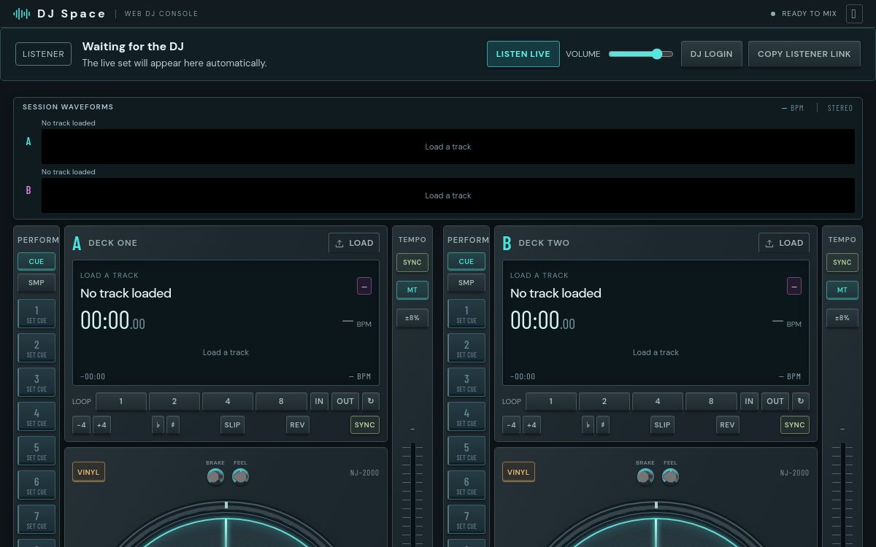The image size is (876, 547).
Task: Cycle Deck One ±8% tempo range
Action: [x=412, y=318]
